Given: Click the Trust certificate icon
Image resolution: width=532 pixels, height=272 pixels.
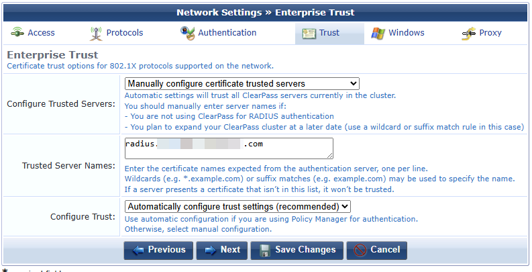Looking at the screenshot, I should [309, 33].
